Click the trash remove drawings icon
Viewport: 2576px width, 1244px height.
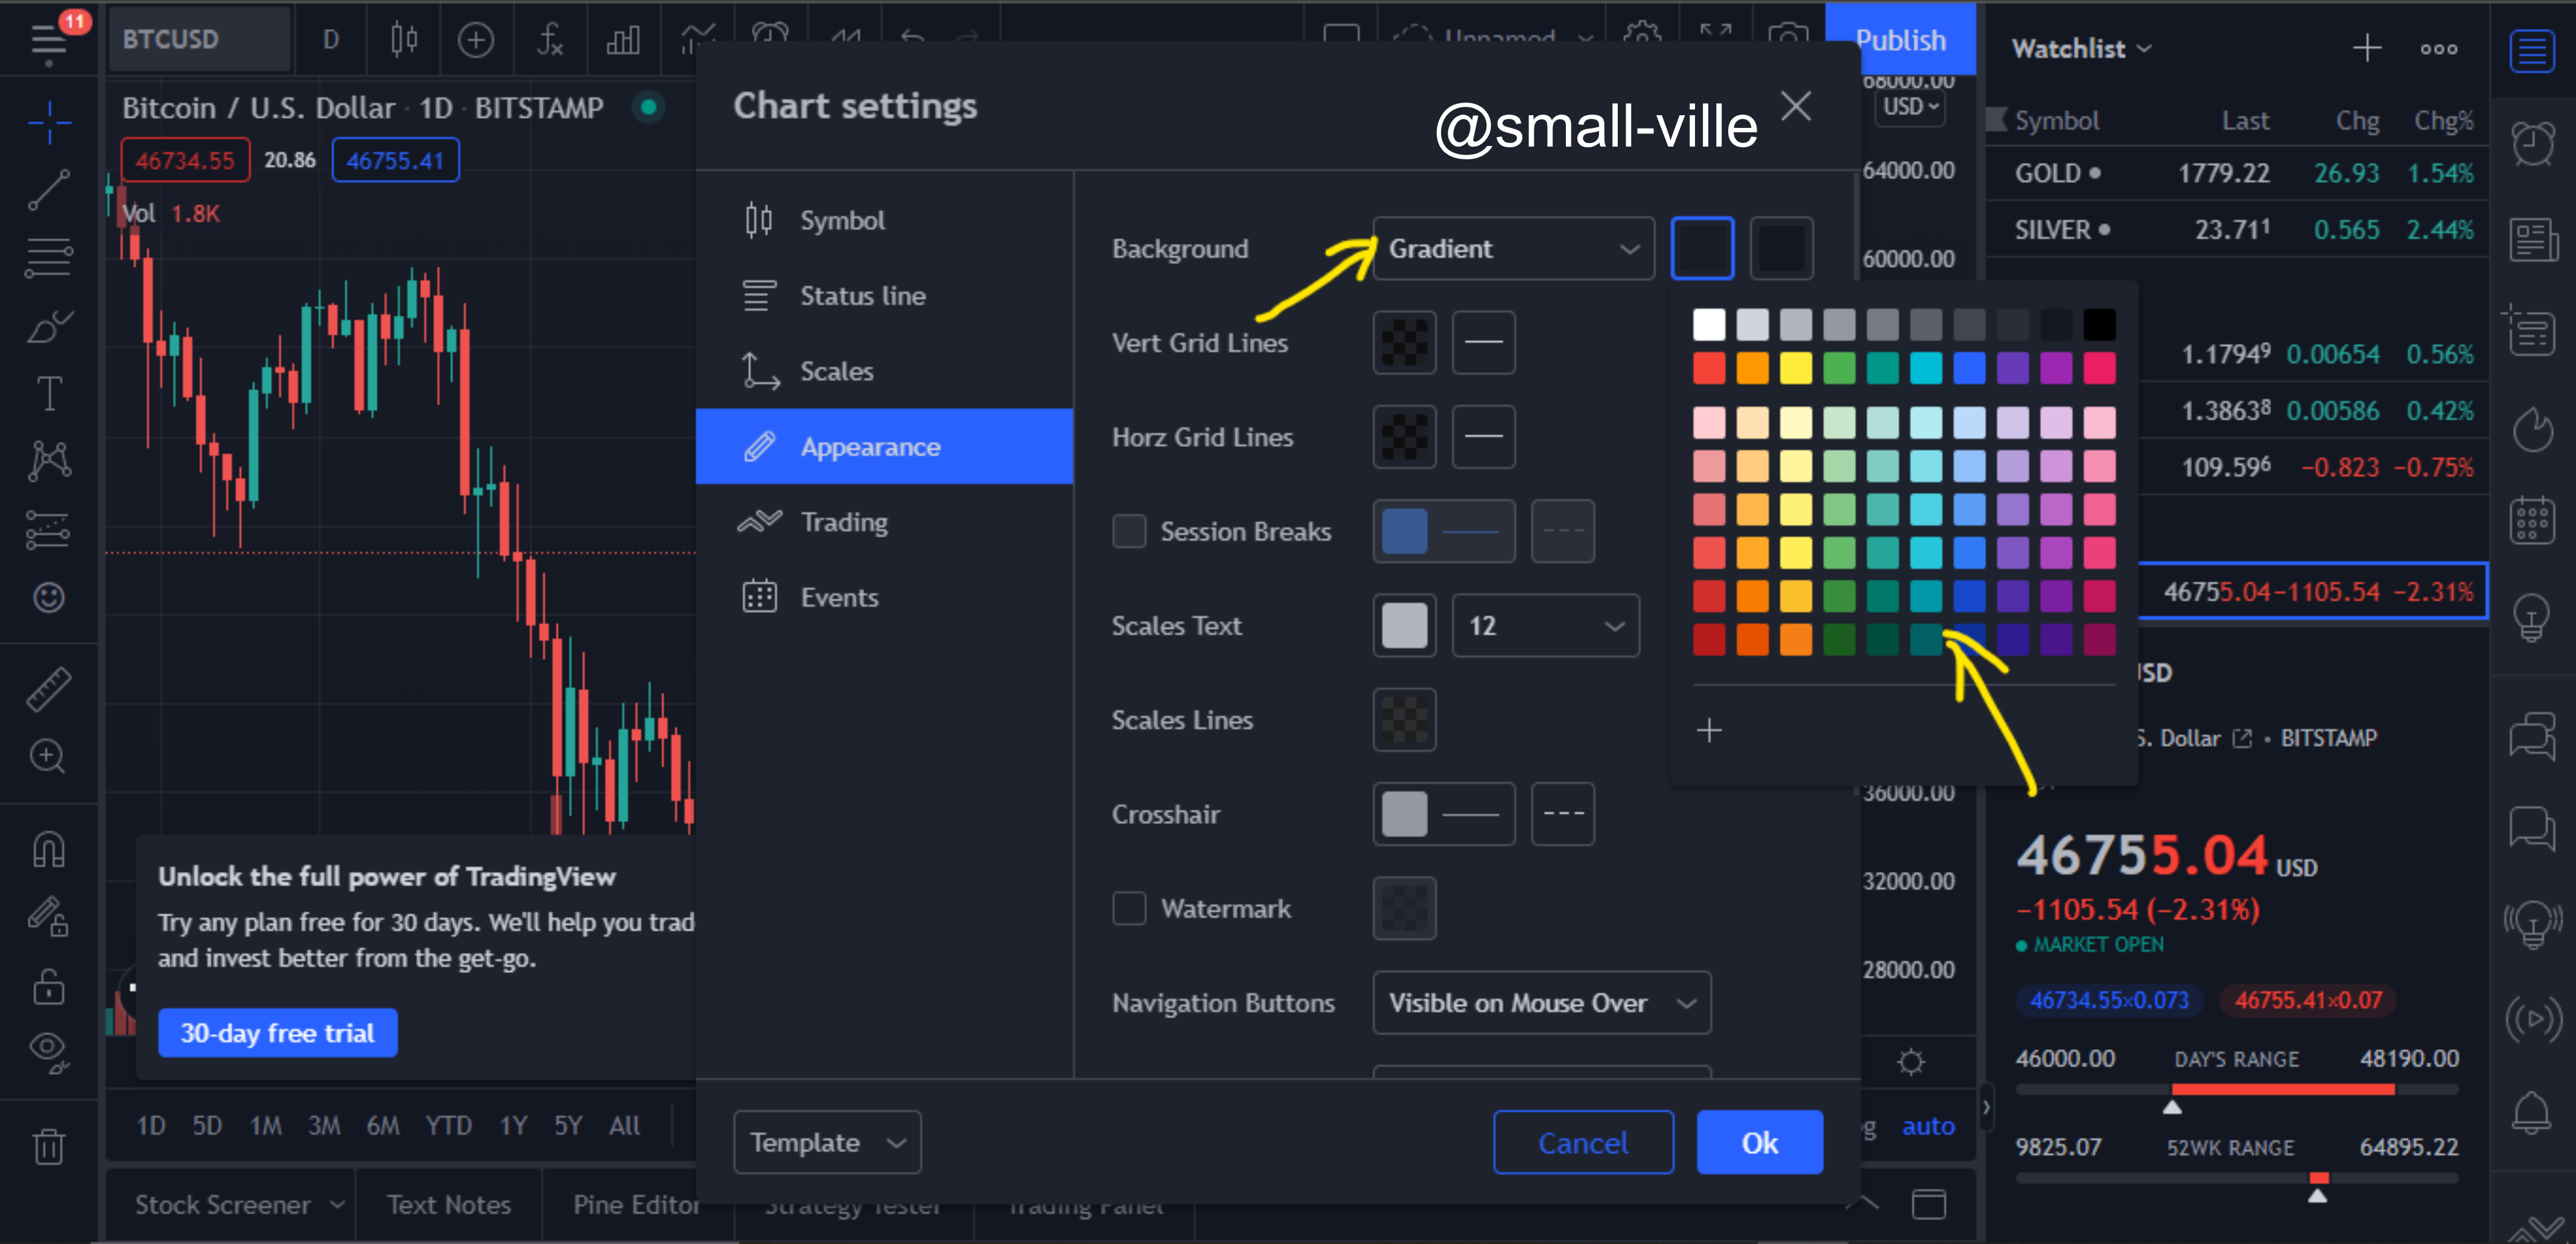pos(48,1146)
